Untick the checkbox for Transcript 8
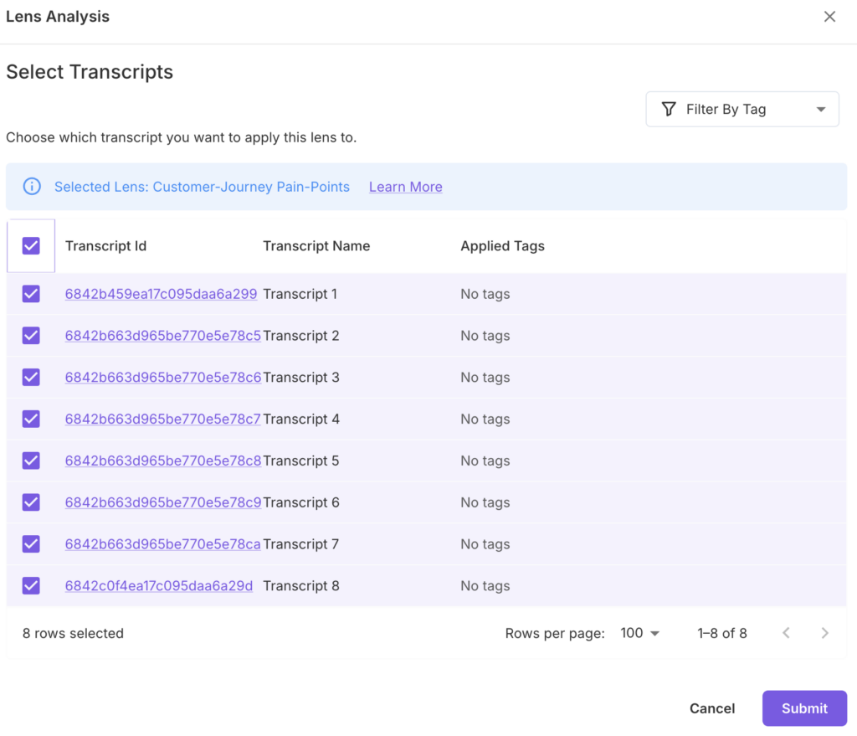The width and height of the screenshot is (857, 736). (x=31, y=585)
